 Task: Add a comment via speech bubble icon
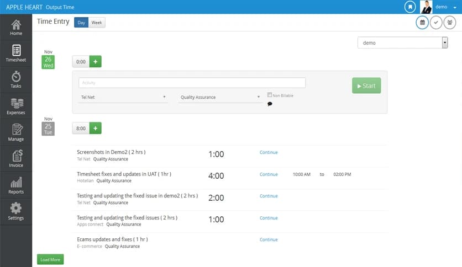click(x=270, y=104)
